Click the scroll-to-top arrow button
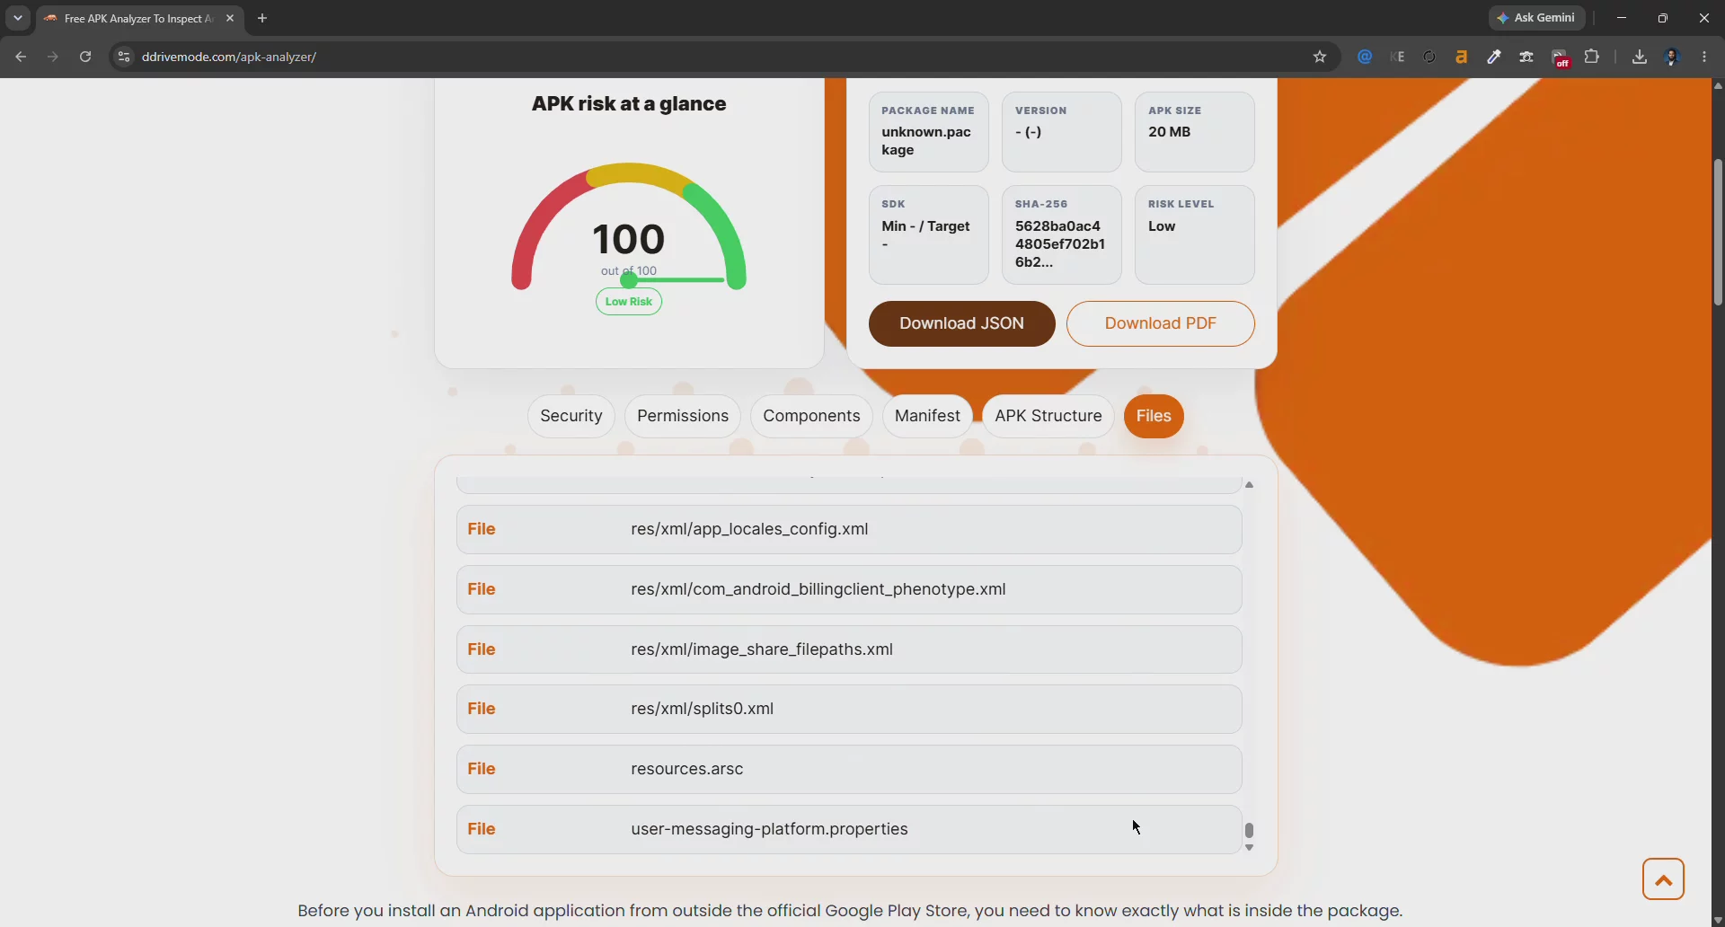 (1663, 879)
